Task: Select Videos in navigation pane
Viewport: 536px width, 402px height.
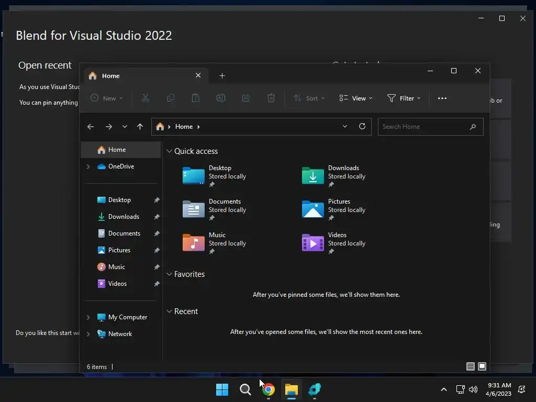Action: [121, 284]
